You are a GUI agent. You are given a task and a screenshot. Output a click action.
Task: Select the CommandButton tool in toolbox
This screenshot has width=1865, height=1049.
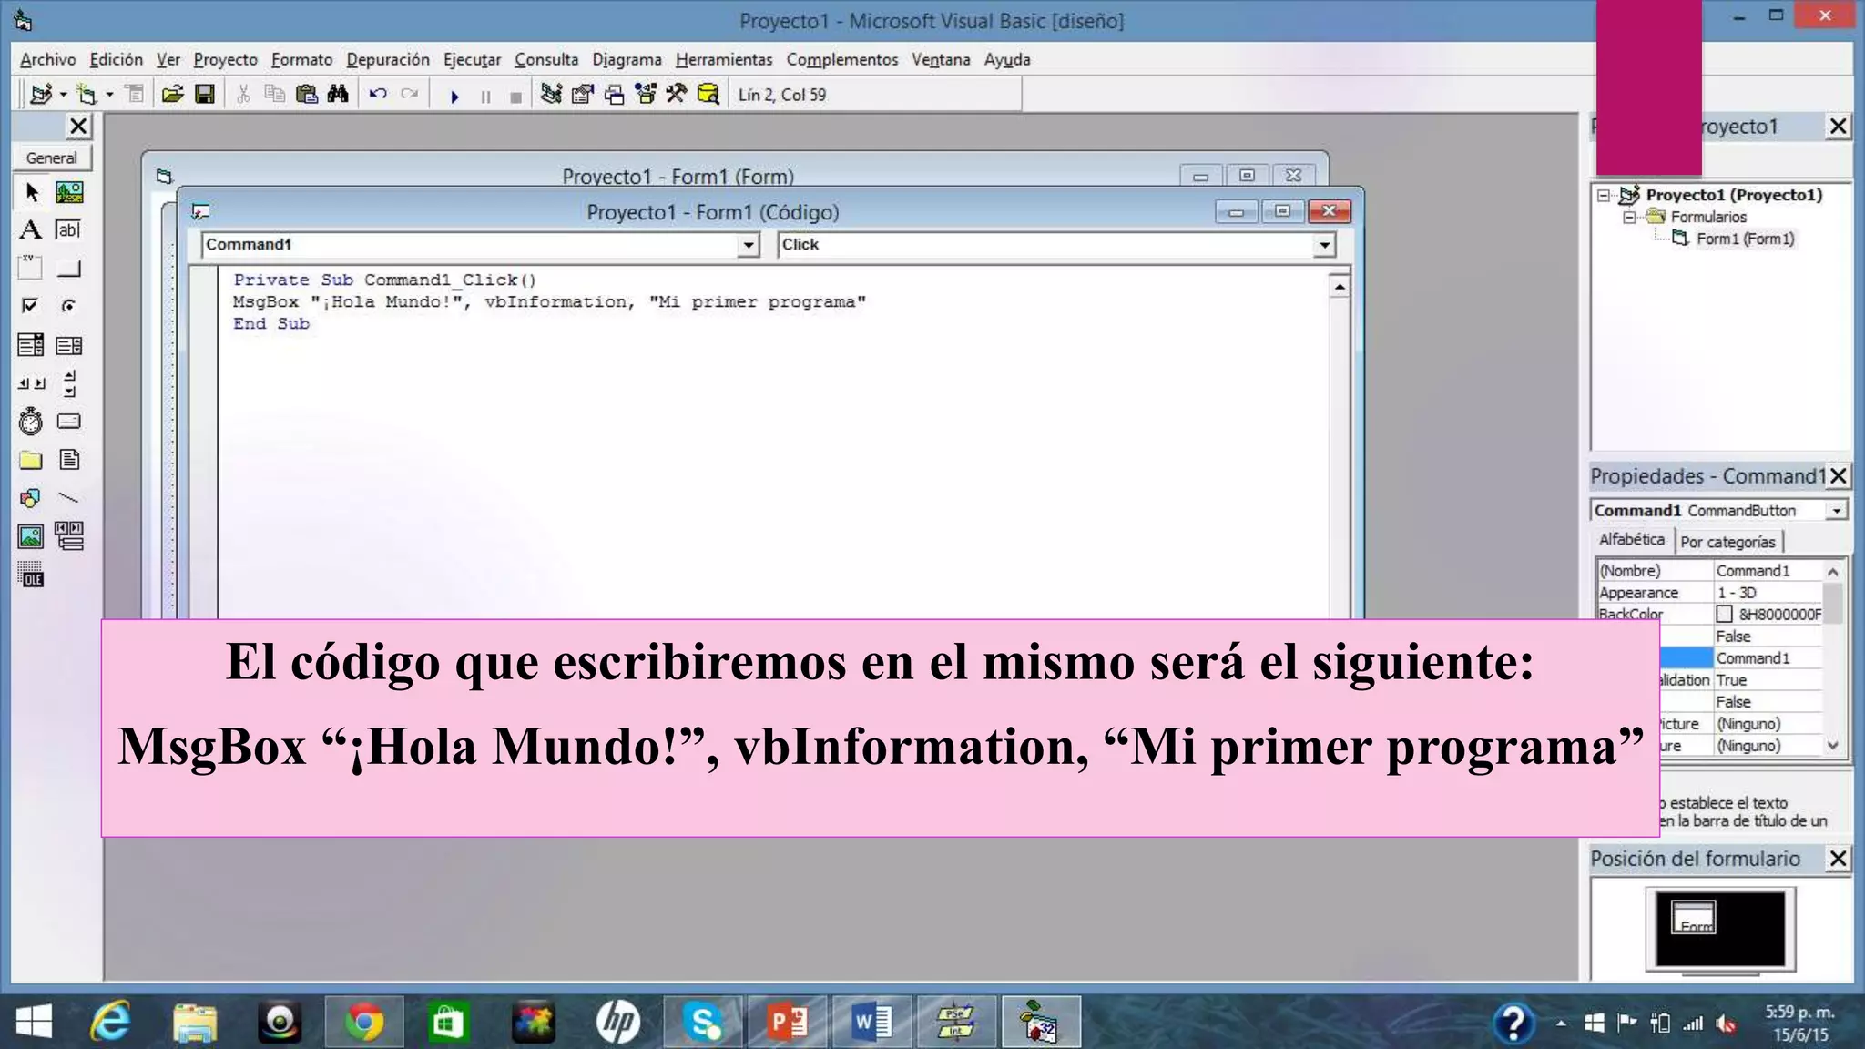[69, 268]
